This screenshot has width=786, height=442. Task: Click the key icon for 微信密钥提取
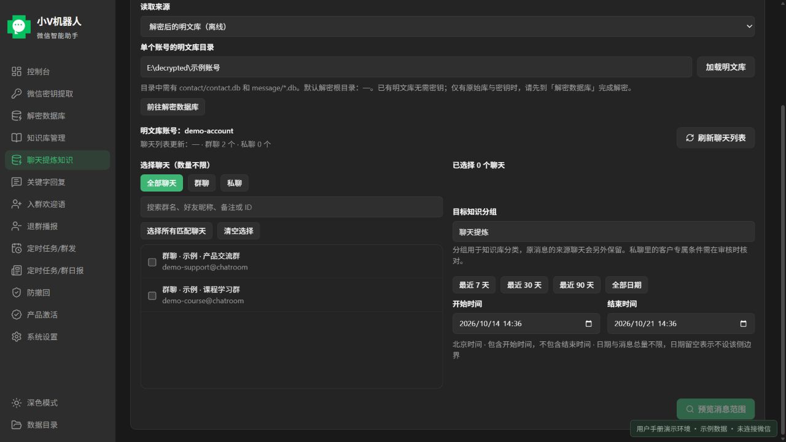(17, 94)
